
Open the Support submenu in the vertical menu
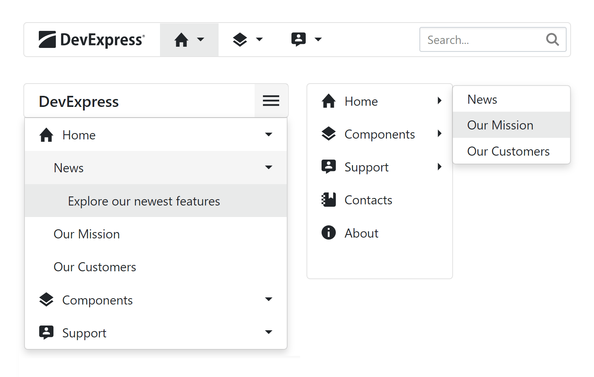point(439,167)
